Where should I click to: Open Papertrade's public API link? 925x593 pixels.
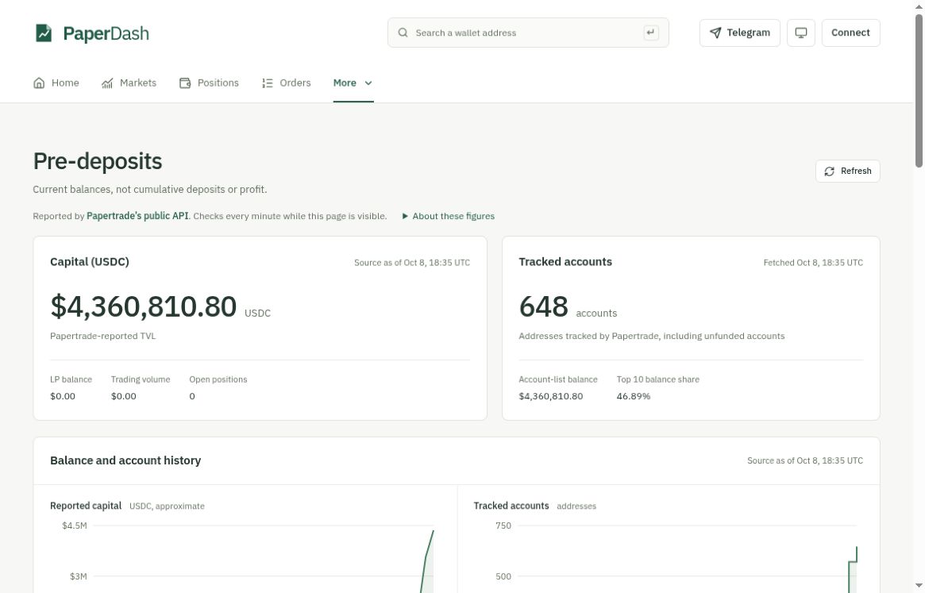137,216
